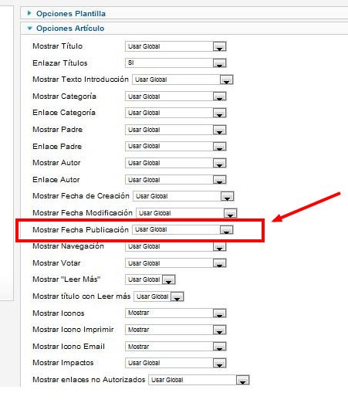Open the Mostrar Título dropdown
This screenshot has height=403, width=348.
[176, 46]
